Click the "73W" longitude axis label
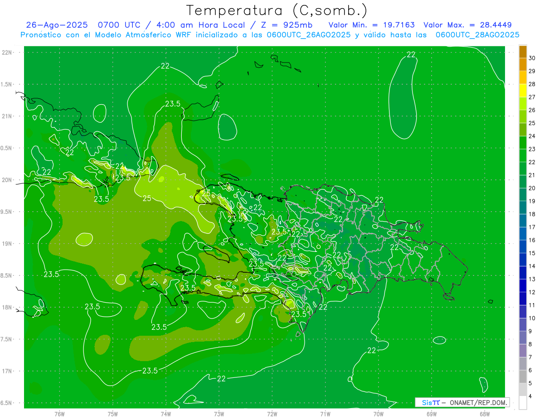Viewport: 544px width, 420px height. pos(219,414)
